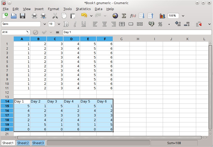Accept the cell entry with the checkmark
Viewport: 213px width, 147px height.
click(x=44, y=32)
